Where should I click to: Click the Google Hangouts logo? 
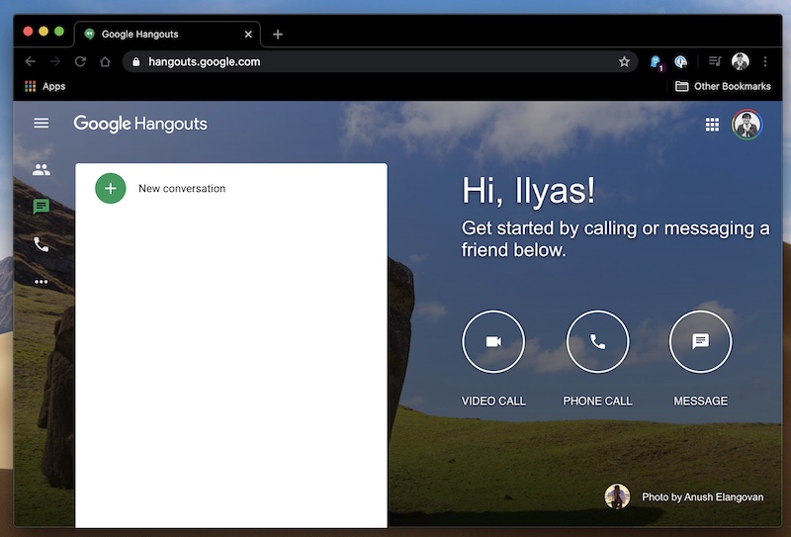coord(140,124)
